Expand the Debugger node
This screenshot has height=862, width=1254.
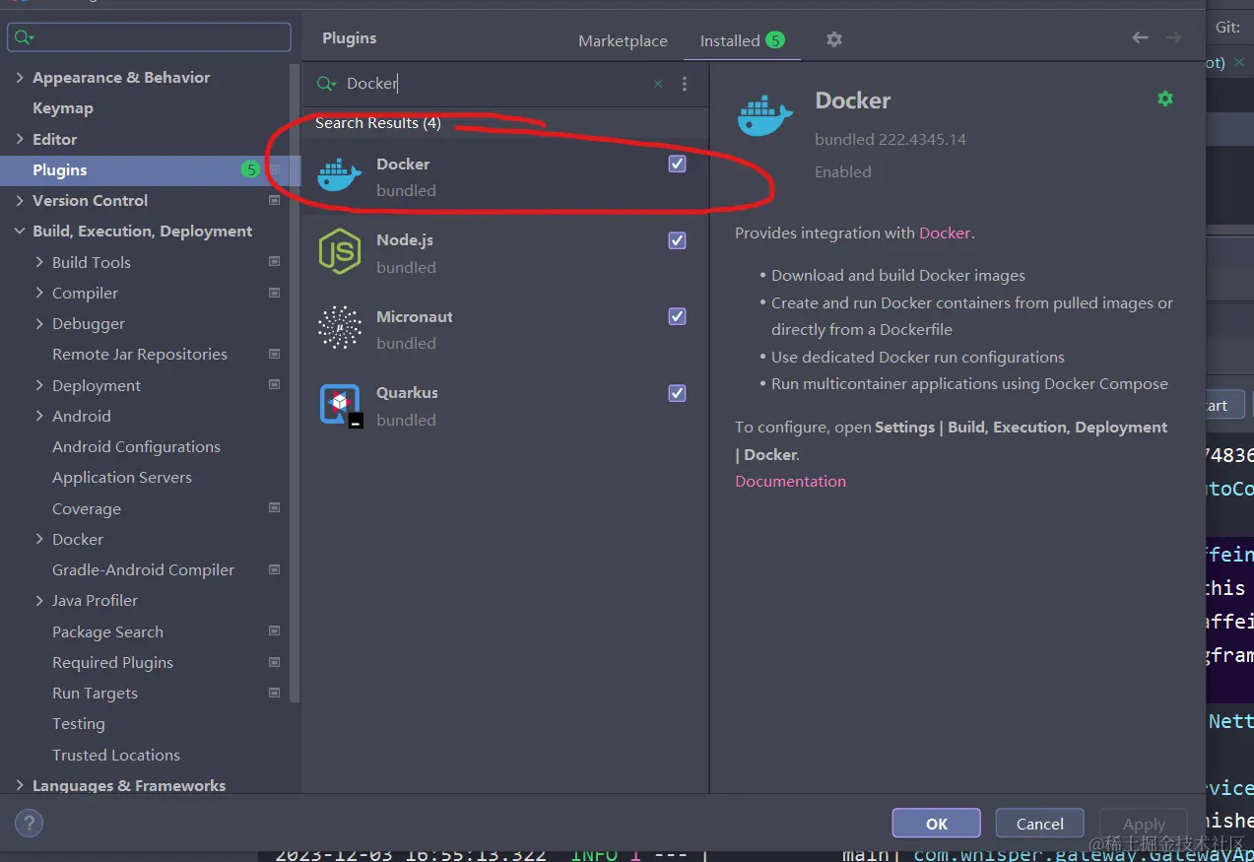(x=39, y=323)
